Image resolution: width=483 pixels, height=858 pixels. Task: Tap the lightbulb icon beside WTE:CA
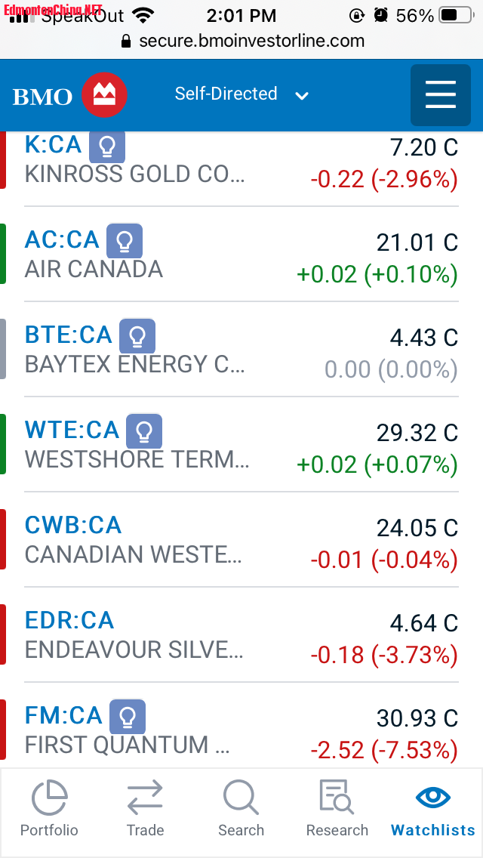(144, 431)
